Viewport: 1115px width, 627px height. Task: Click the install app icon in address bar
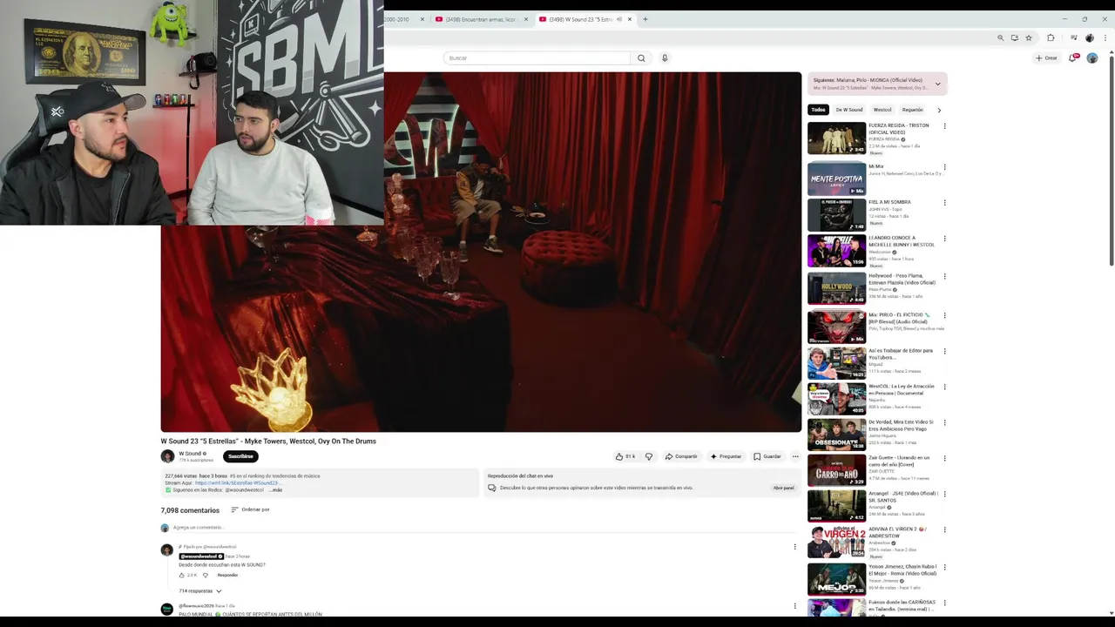click(x=1015, y=38)
